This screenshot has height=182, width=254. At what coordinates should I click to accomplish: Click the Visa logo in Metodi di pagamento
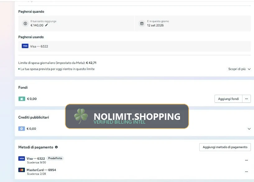pyautogui.click(x=21, y=158)
